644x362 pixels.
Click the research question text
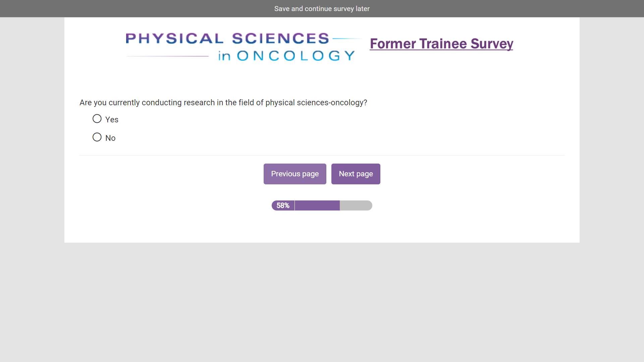click(x=223, y=103)
